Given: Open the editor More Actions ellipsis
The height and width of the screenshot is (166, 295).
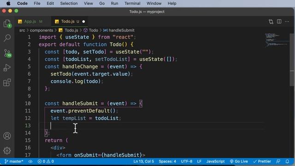Looking at the screenshot, I should pyautogui.click(x=287, y=22).
